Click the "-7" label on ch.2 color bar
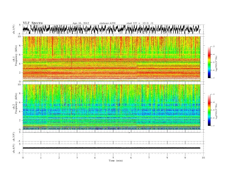Image resolution: width=229 pixels, height=177 pixels. (x=213, y=126)
